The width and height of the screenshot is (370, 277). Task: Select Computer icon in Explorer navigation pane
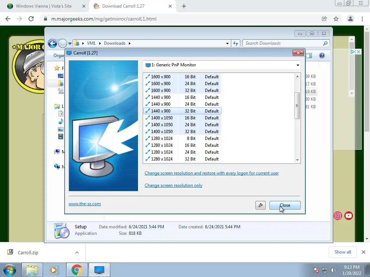[x=57, y=152]
